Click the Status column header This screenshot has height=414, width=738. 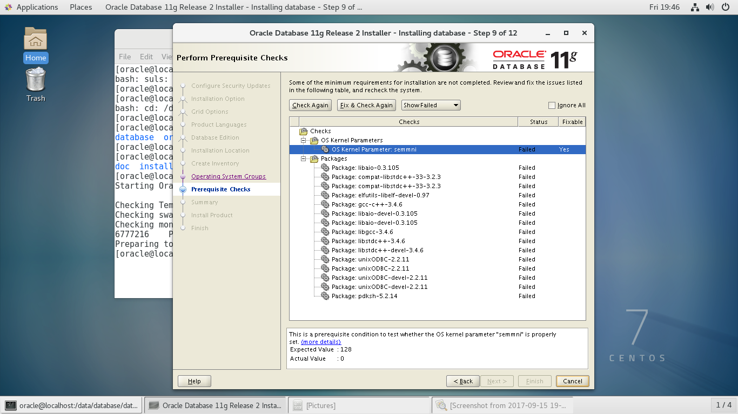coord(538,122)
